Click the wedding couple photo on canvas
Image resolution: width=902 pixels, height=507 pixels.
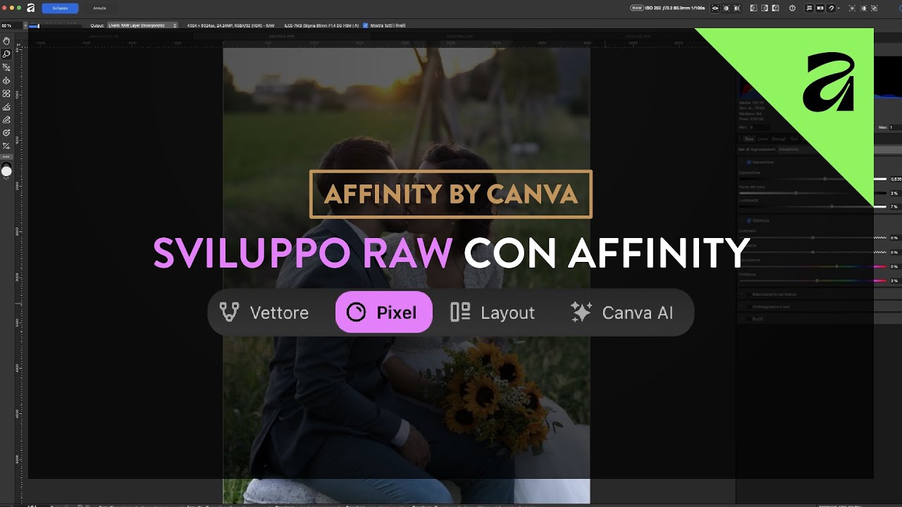[407, 275]
